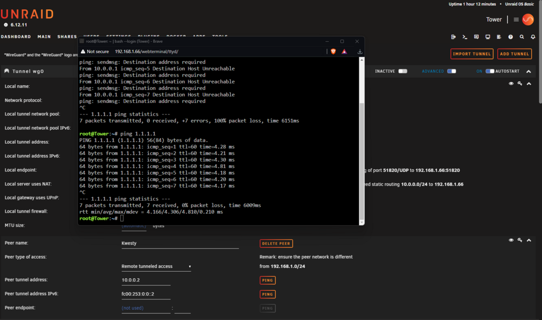Open the feedback icon in toolbar

click(x=476, y=37)
